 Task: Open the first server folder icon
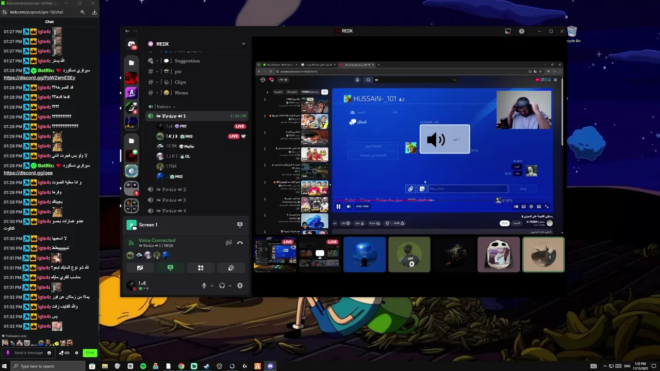pos(131,63)
